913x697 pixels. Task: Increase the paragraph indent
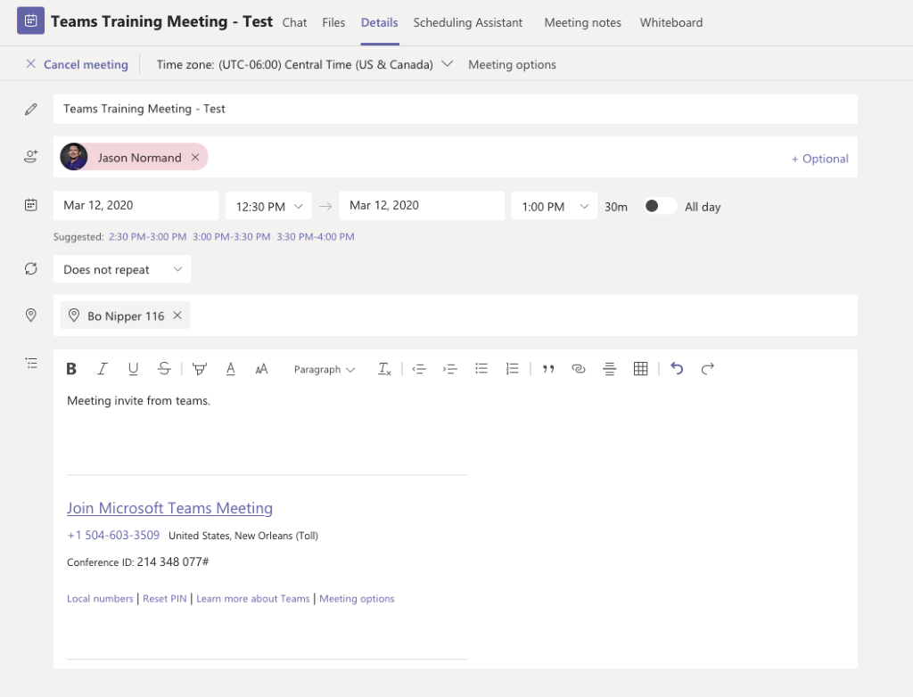(450, 369)
